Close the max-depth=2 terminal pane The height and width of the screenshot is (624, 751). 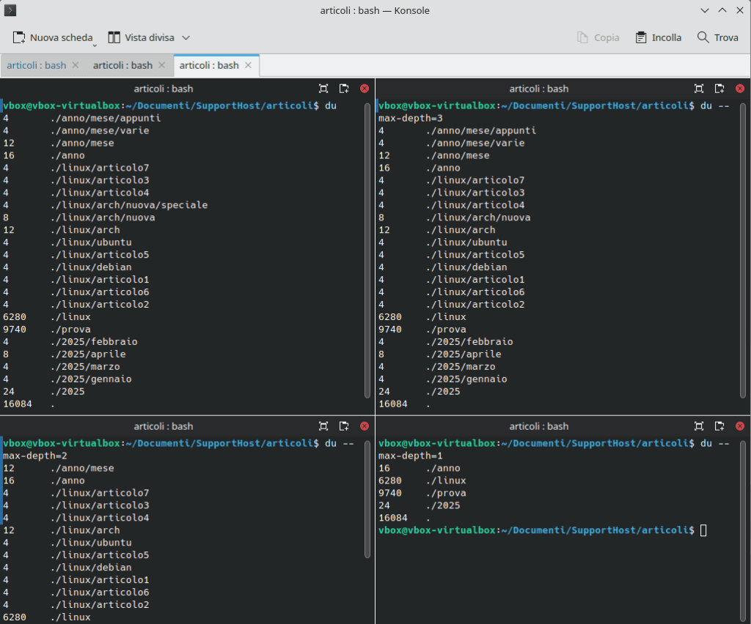click(364, 426)
